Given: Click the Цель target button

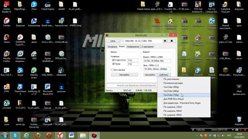Looking at the screenshot, I should (x=113, y=41).
